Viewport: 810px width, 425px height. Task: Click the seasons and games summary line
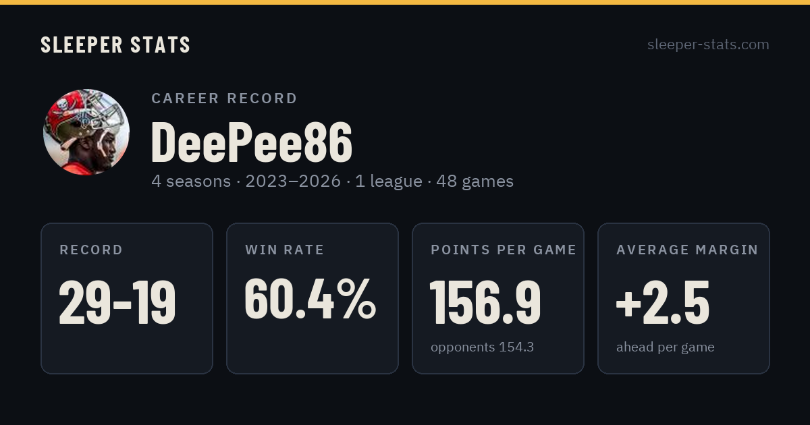(x=332, y=181)
